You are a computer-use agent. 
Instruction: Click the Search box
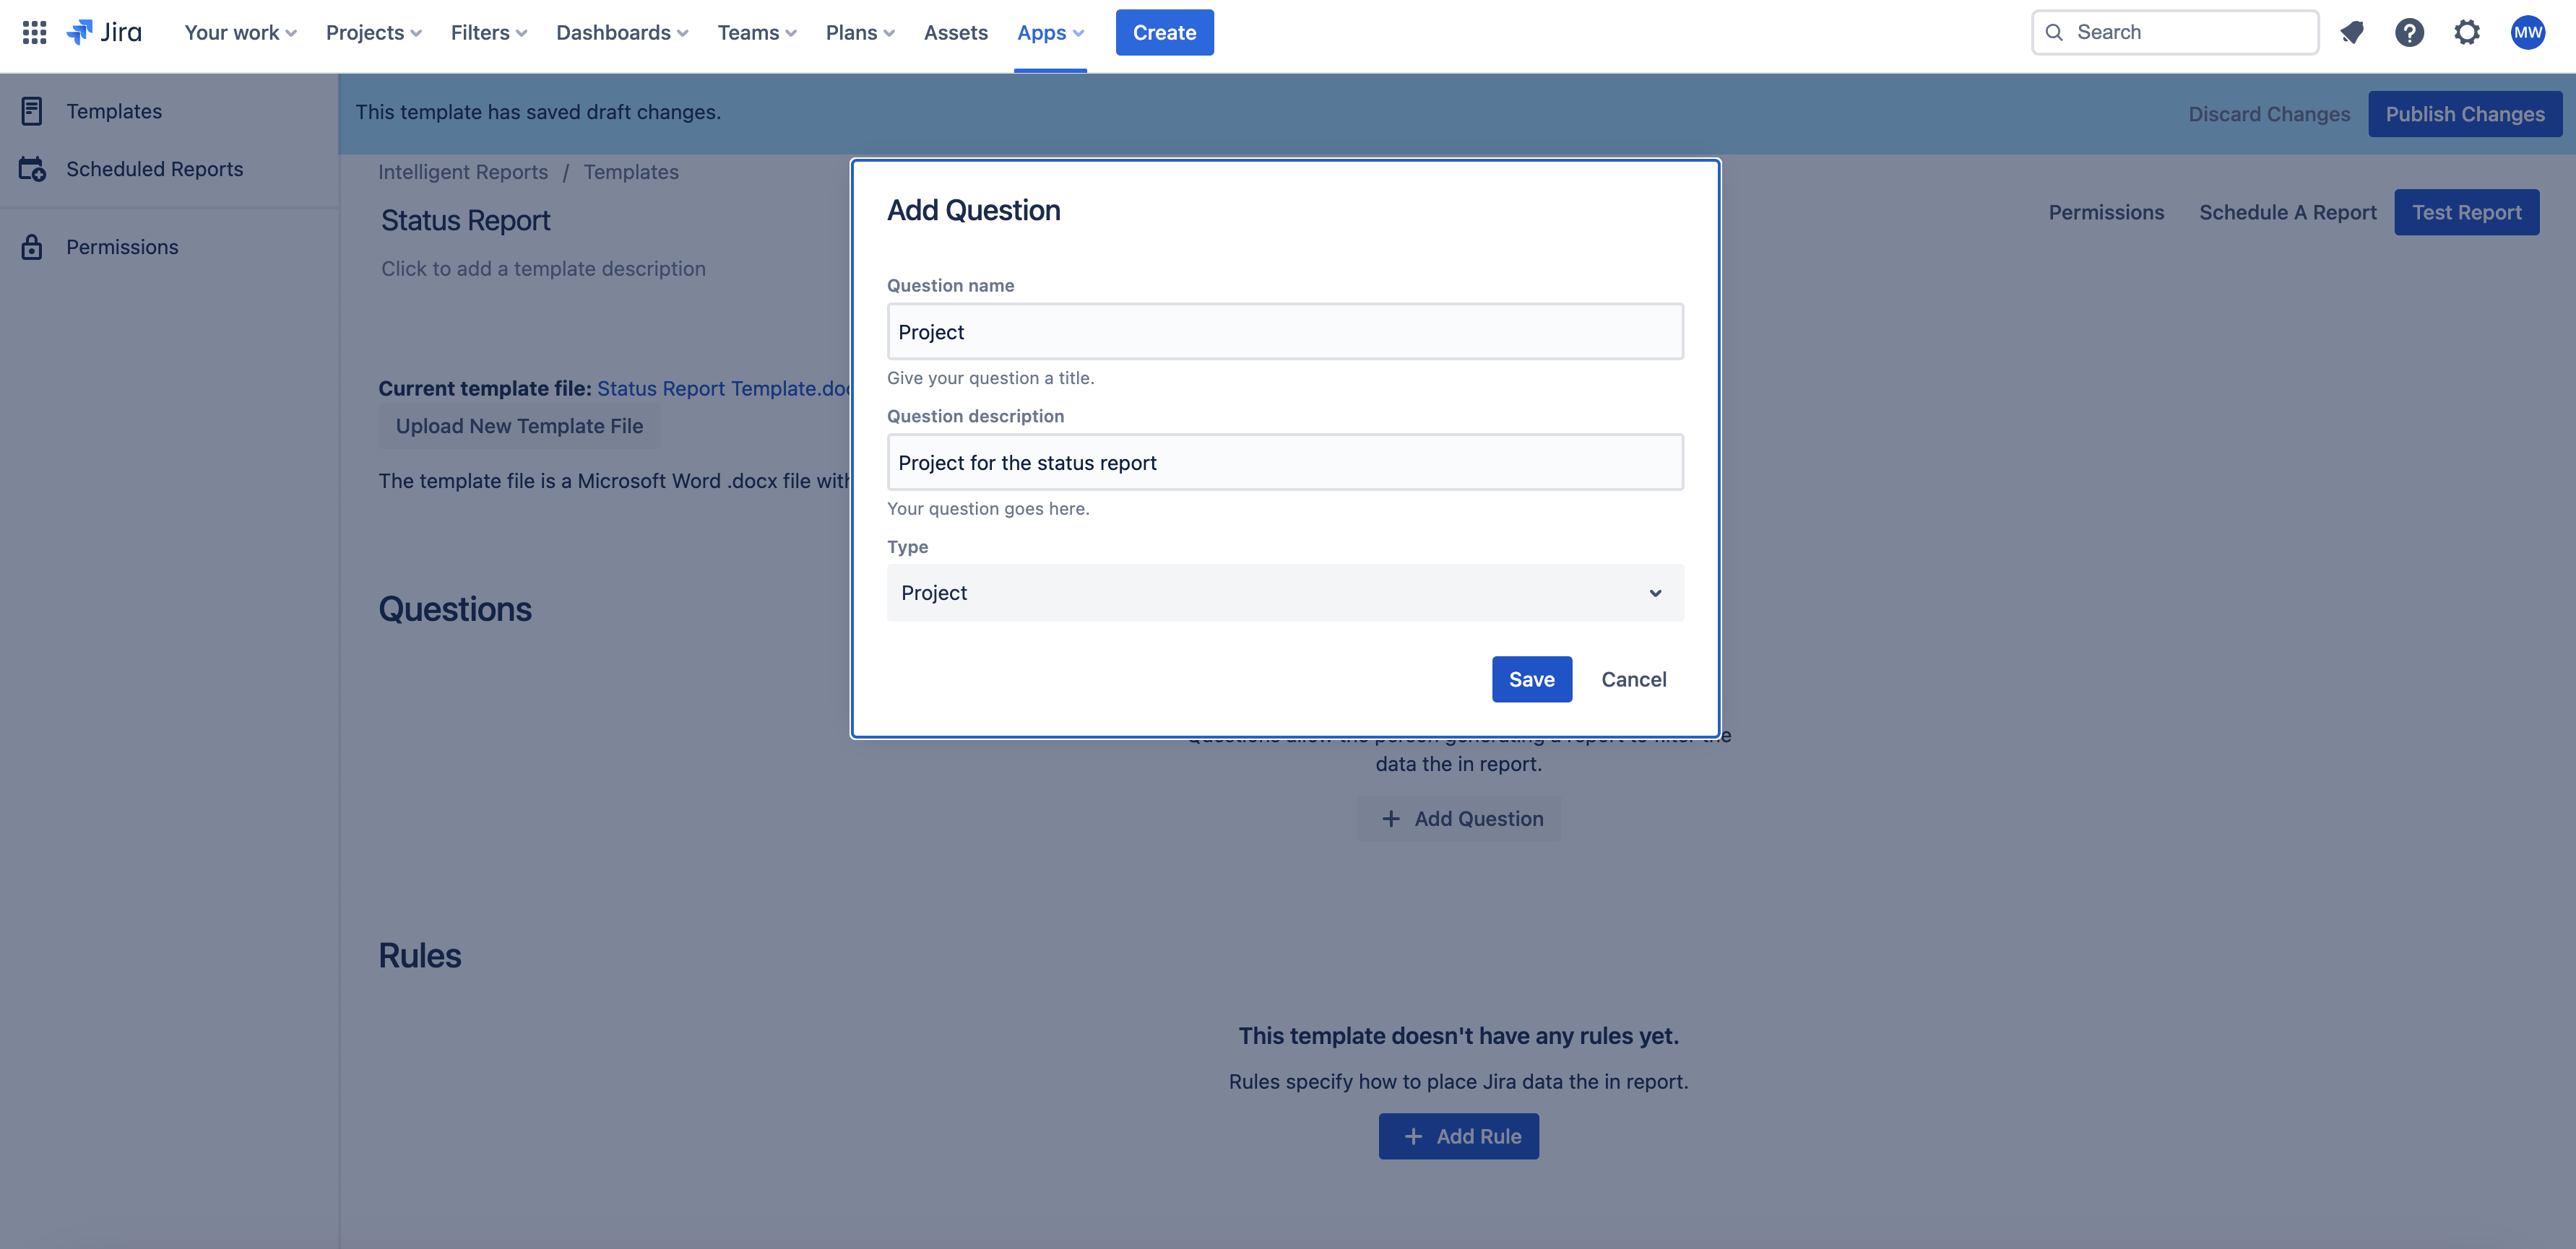point(2174,31)
